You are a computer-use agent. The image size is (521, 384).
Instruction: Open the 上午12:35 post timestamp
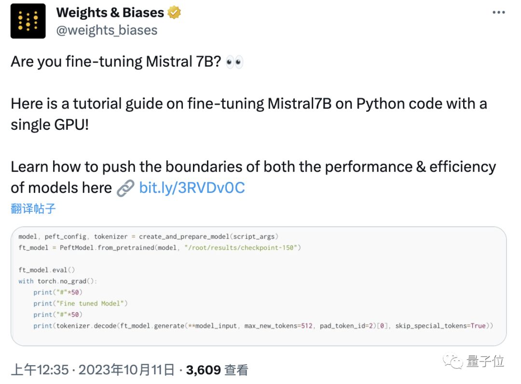(x=40, y=370)
